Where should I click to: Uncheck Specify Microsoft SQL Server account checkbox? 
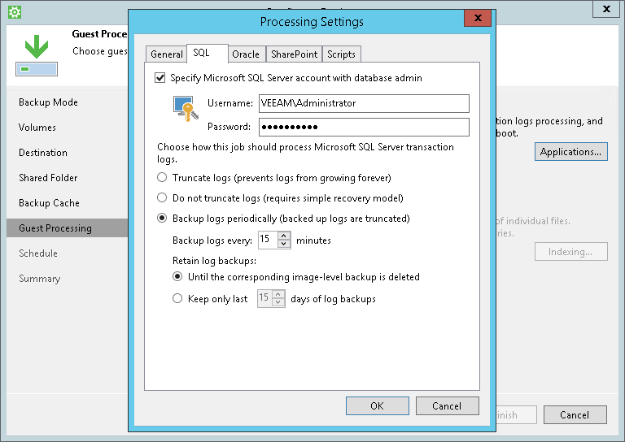click(160, 77)
